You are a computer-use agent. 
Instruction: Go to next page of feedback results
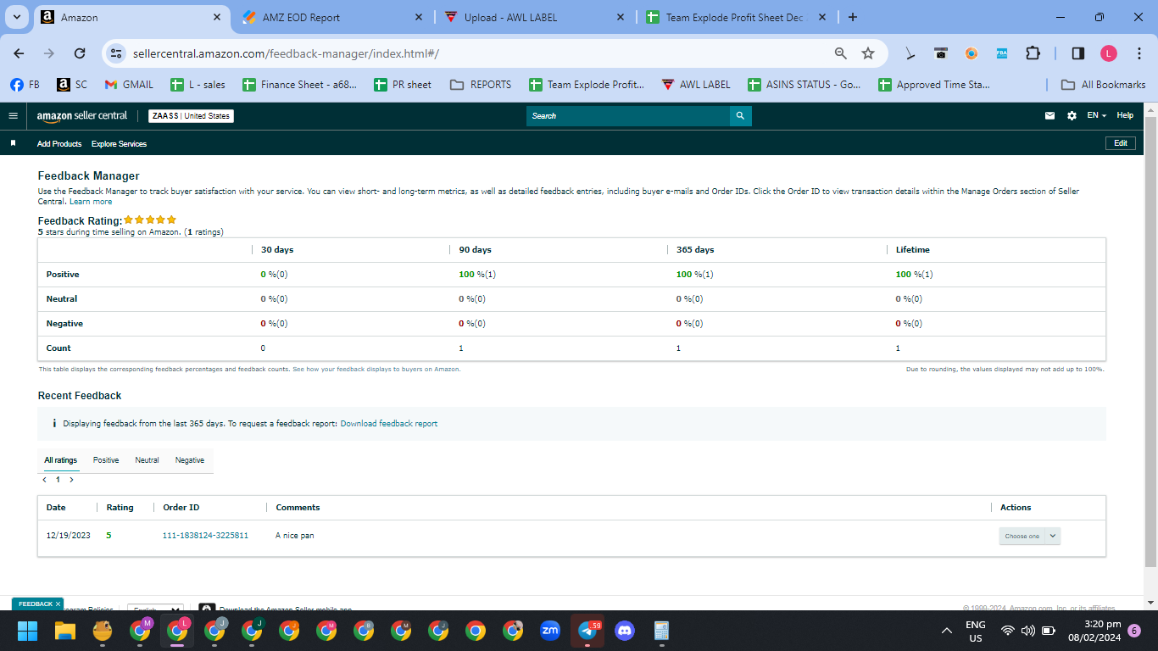point(71,480)
